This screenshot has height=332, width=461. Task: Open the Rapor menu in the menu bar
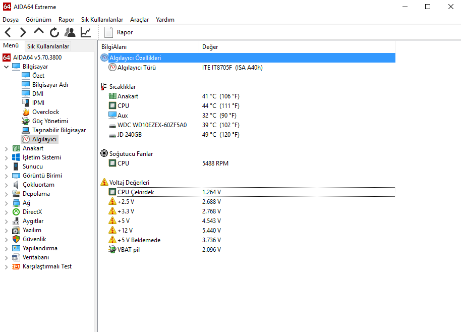66,20
